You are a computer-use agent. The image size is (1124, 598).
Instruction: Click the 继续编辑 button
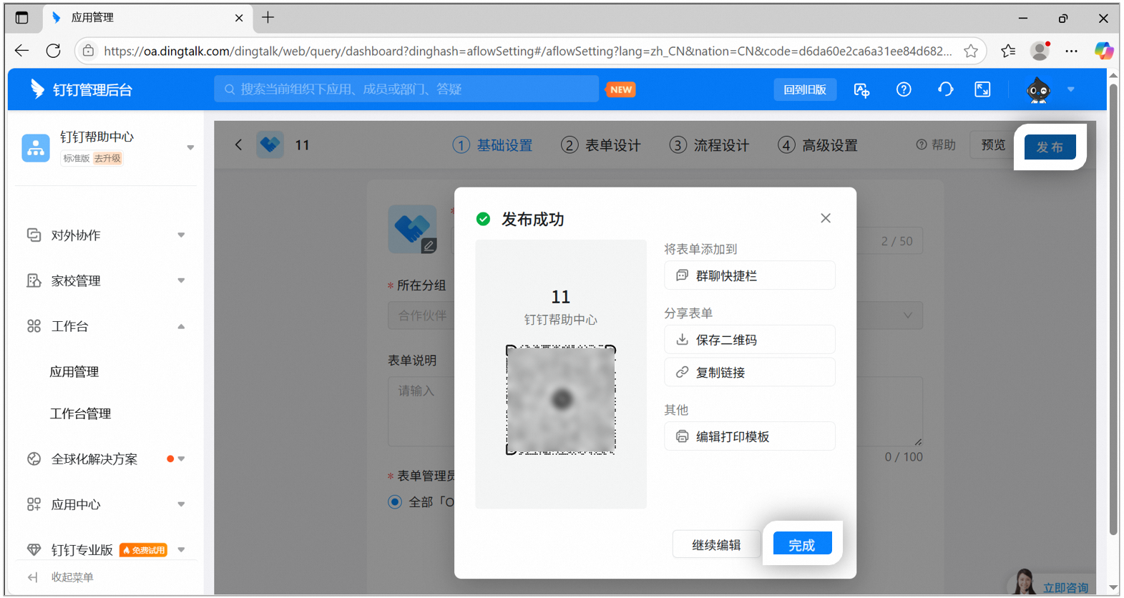[716, 544]
